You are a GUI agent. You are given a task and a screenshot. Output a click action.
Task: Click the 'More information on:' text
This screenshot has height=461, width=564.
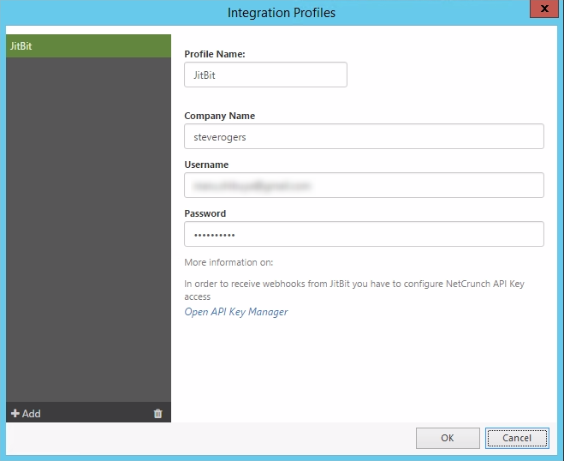coord(229,262)
